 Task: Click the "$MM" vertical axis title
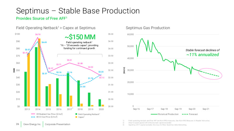[x=14, y=70]
